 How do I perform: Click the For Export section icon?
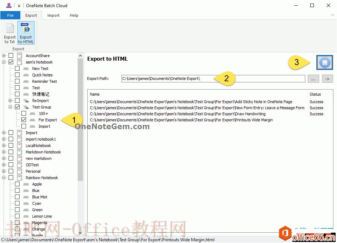(32, 120)
